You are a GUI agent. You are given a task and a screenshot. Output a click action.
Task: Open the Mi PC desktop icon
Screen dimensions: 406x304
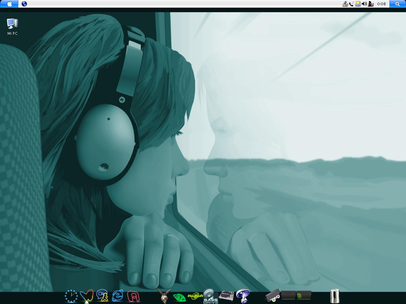12,27
